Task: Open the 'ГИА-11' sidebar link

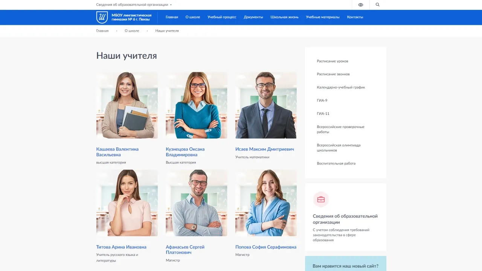Action: tap(323, 114)
